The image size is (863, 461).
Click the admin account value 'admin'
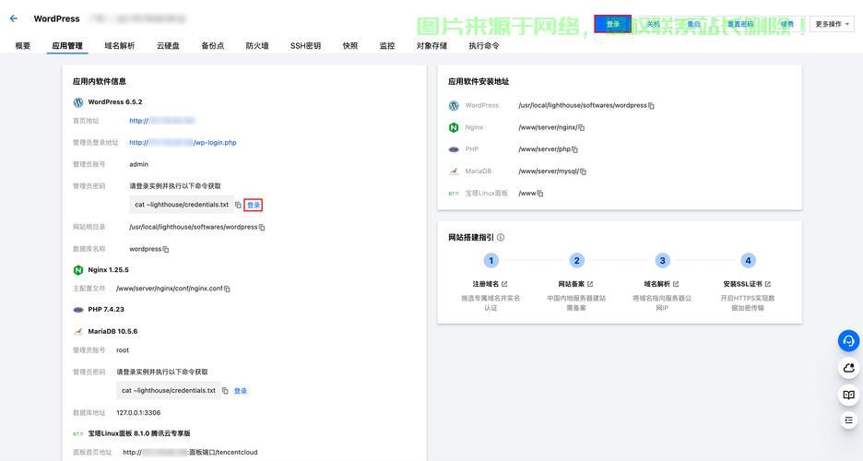[138, 164]
